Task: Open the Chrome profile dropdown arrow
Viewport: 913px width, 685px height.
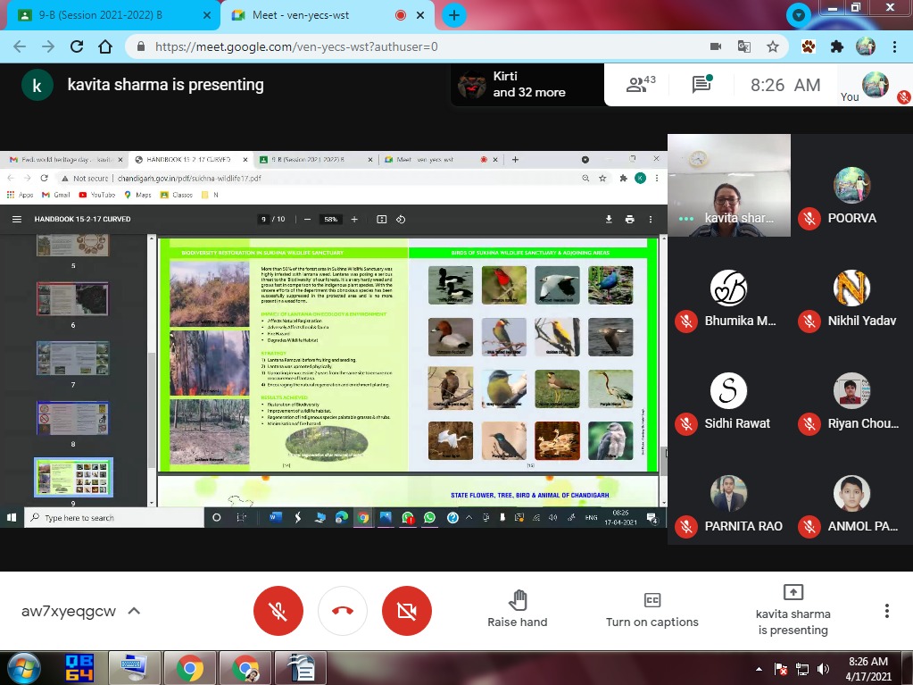Action: 799,15
